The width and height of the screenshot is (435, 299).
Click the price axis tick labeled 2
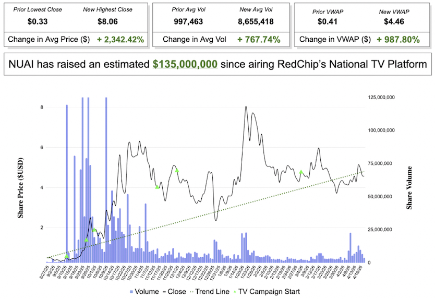pyautogui.click(x=42, y=228)
